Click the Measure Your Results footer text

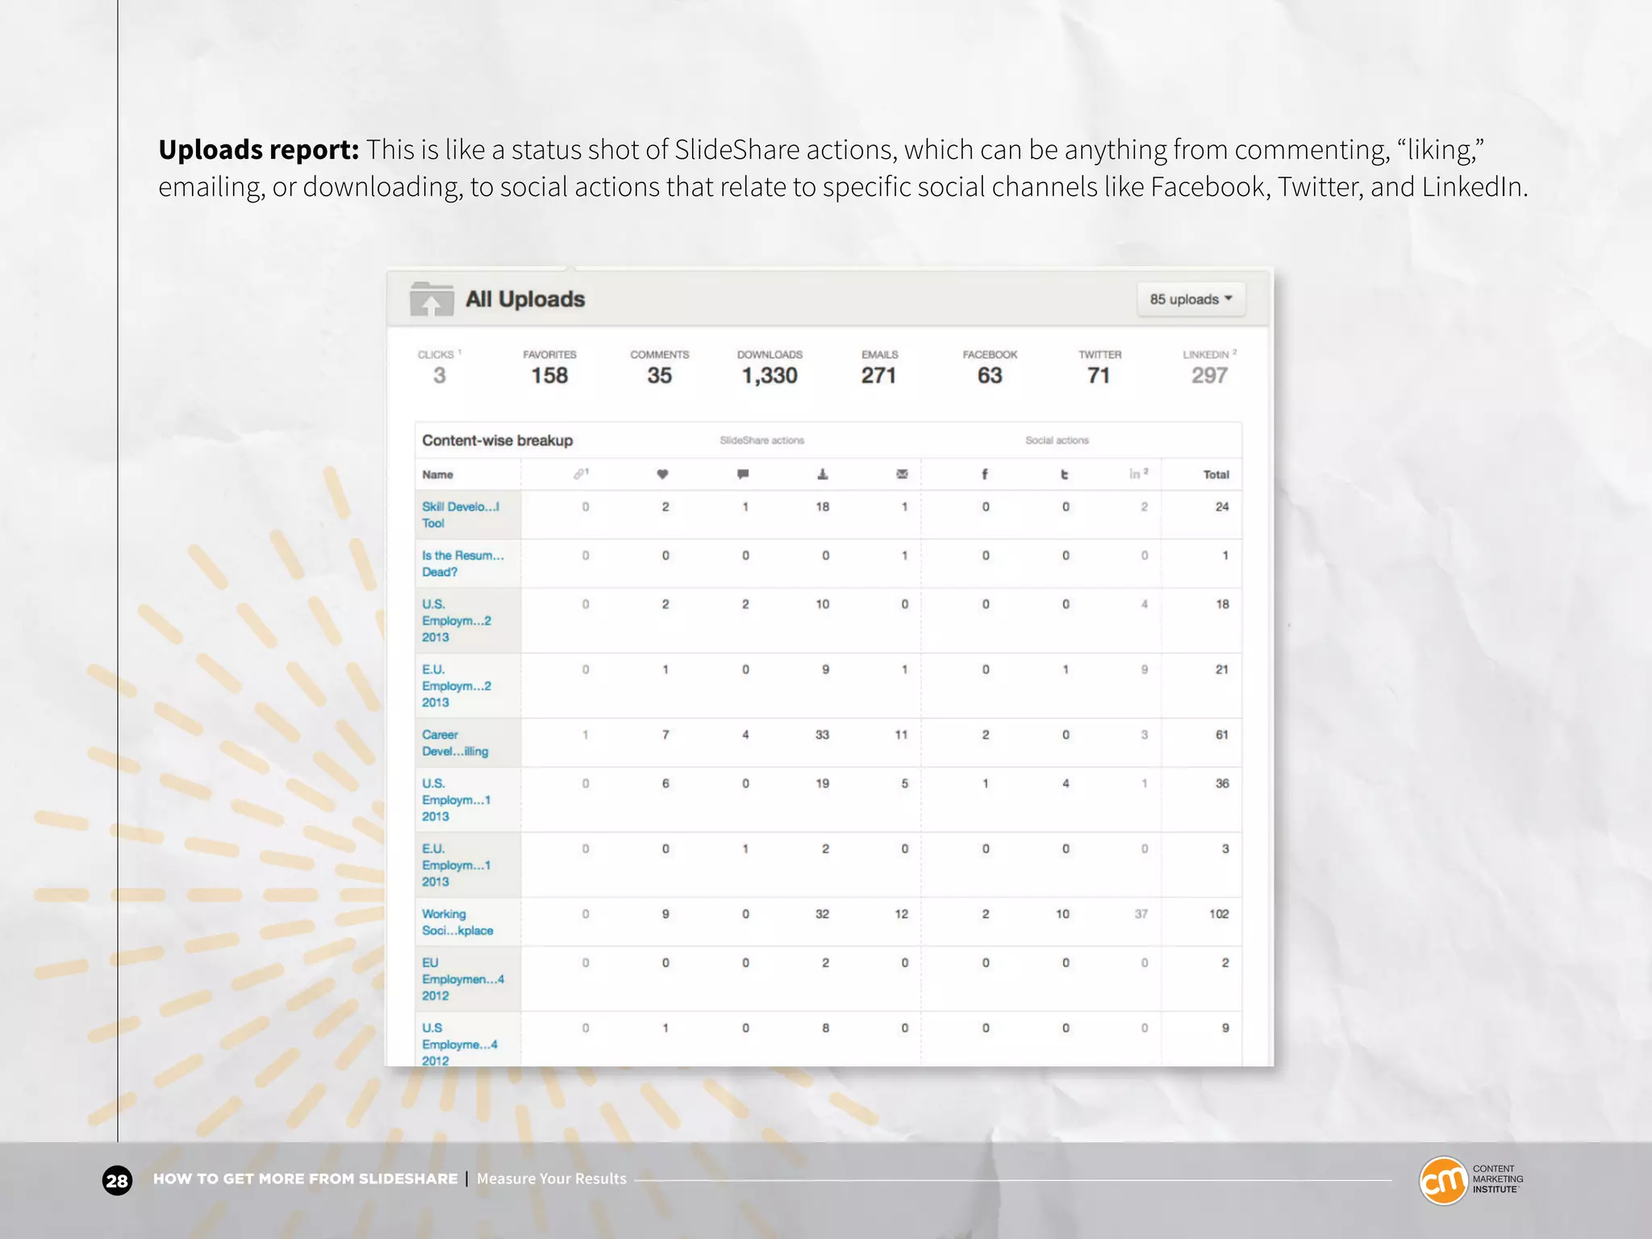click(x=552, y=1179)
